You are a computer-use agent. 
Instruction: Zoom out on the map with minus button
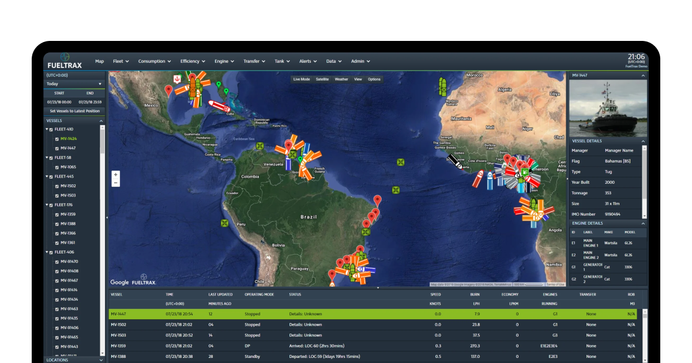[116, 183]
